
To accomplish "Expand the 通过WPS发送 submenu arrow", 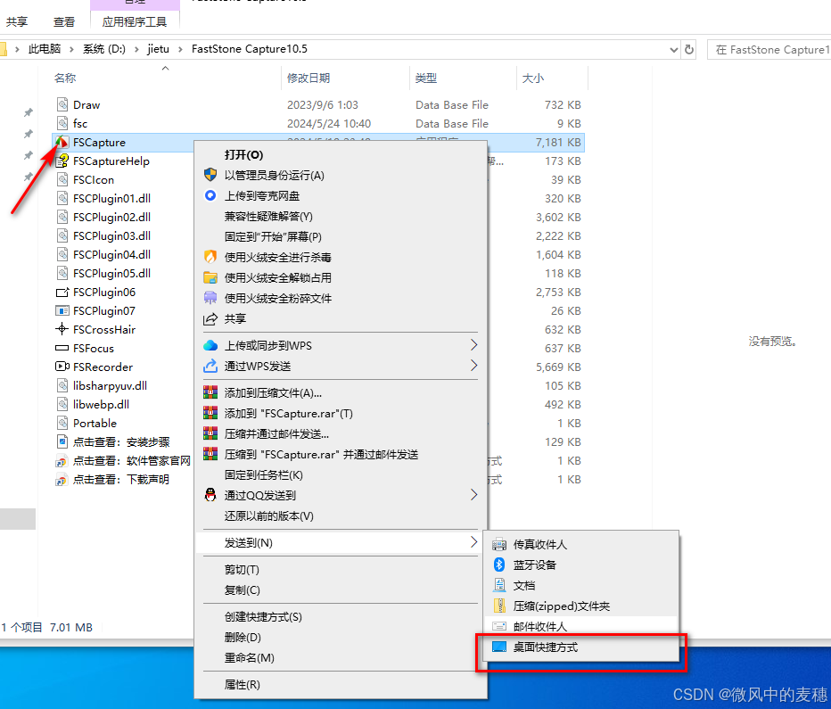I will point(473,365).
